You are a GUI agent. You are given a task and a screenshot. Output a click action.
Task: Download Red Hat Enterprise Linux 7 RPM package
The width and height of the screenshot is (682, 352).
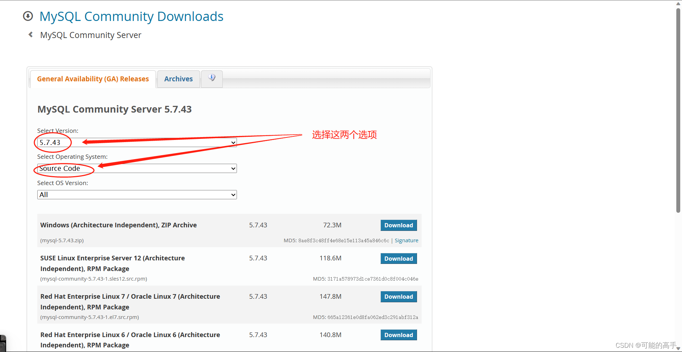399,297
